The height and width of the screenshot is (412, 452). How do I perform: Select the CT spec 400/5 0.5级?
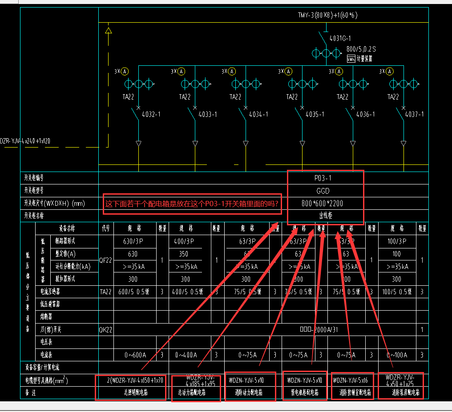[x=187, y=292]
